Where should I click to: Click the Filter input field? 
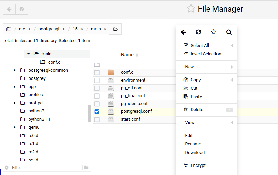click(x=46, y=168)
